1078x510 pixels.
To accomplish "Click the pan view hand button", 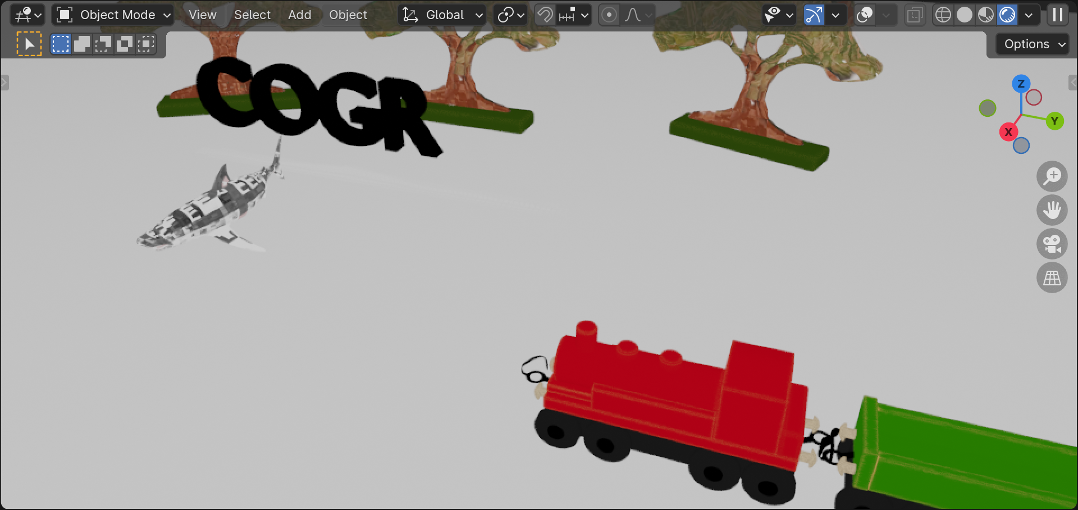I will (x=1052, y=210).
